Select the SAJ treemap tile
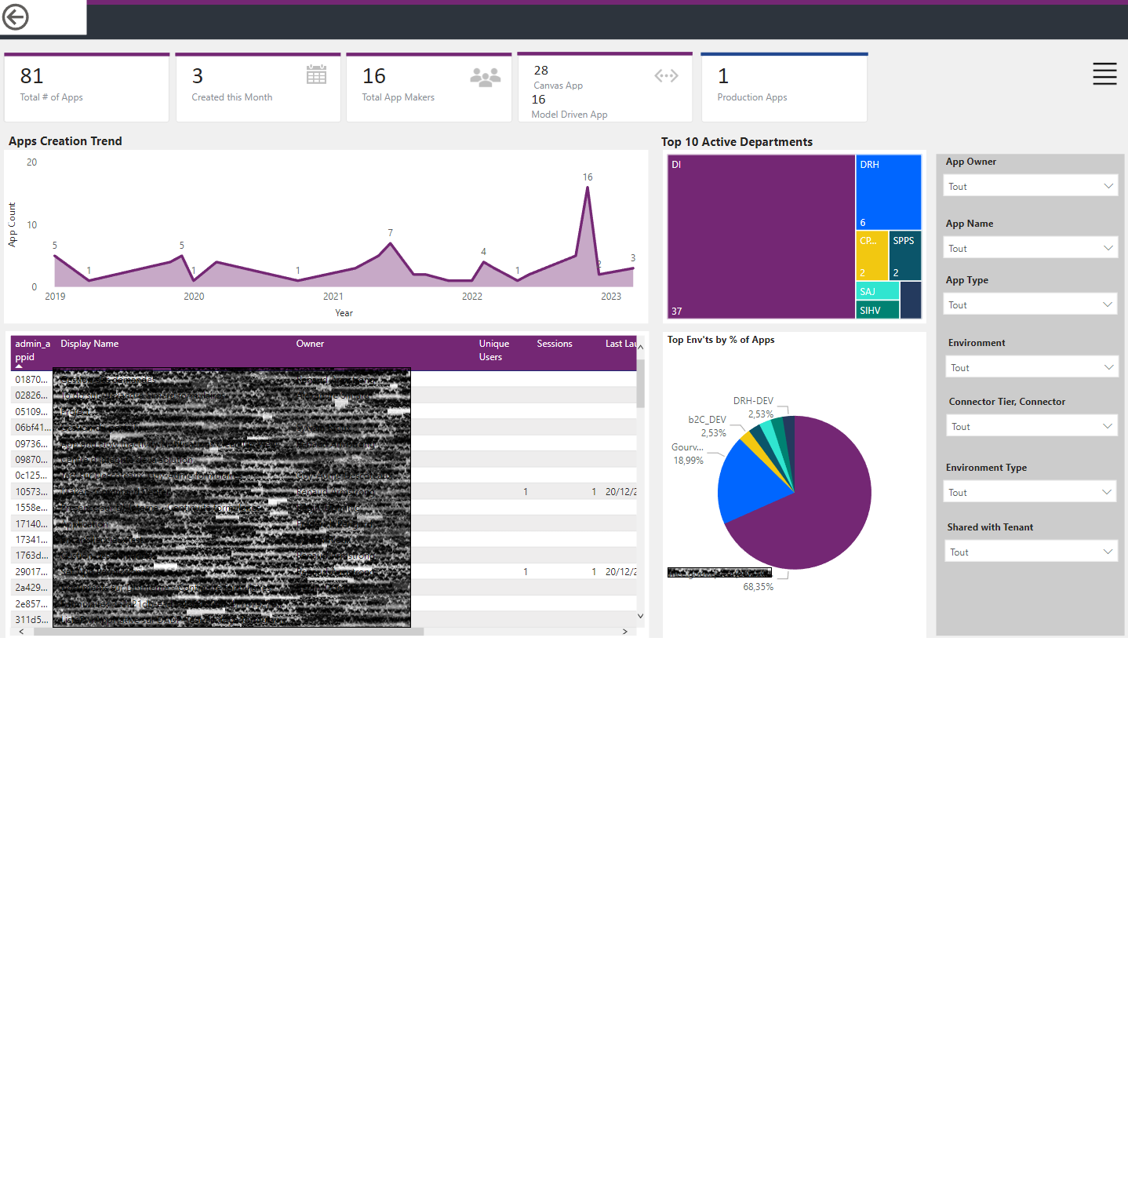 point(878,291)
